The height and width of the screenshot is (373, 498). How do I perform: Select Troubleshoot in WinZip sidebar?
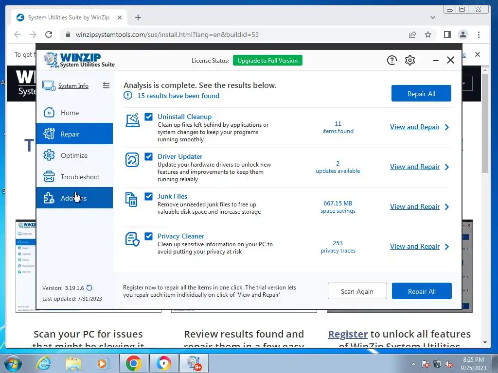[74, 177]
